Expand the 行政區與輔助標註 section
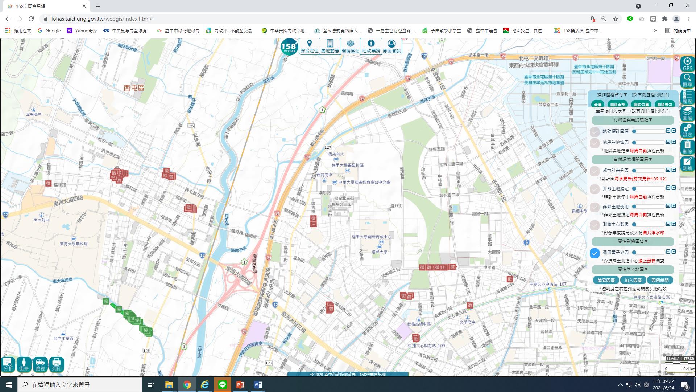Image resolution: width=696 pixels, height=392 pixels. pos(633,120)
